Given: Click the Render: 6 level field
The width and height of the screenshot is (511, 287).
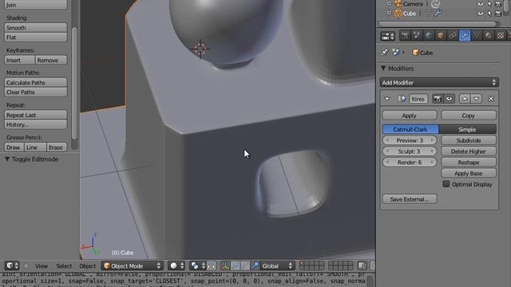Looking at the screenshot, I should tap(410, 162).
